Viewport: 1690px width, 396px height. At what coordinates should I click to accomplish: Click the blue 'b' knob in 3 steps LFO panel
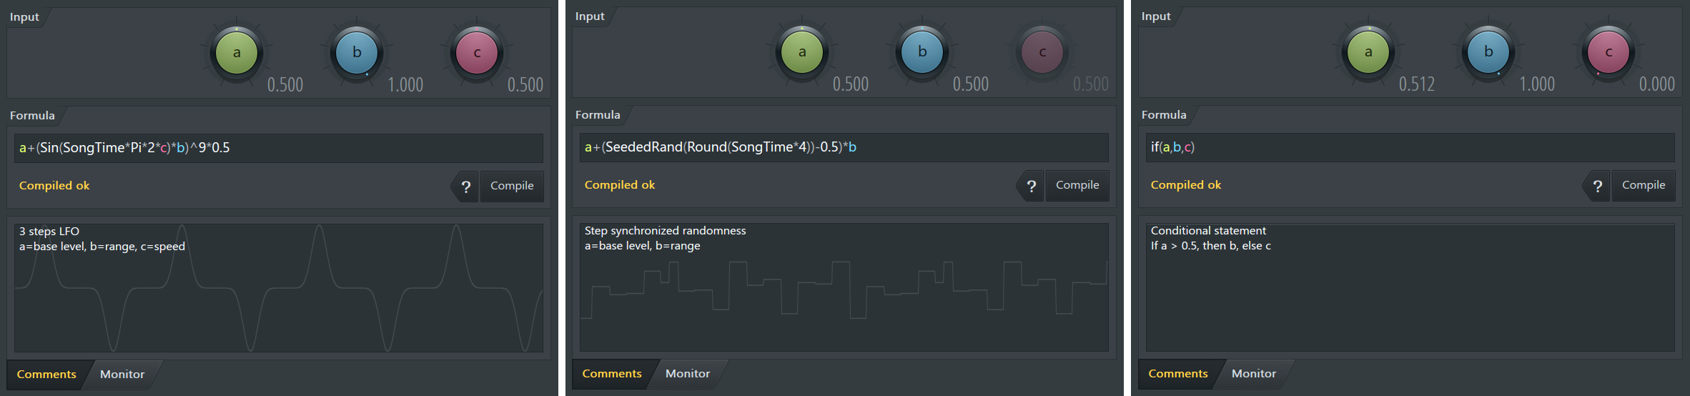tap(357, 53)
